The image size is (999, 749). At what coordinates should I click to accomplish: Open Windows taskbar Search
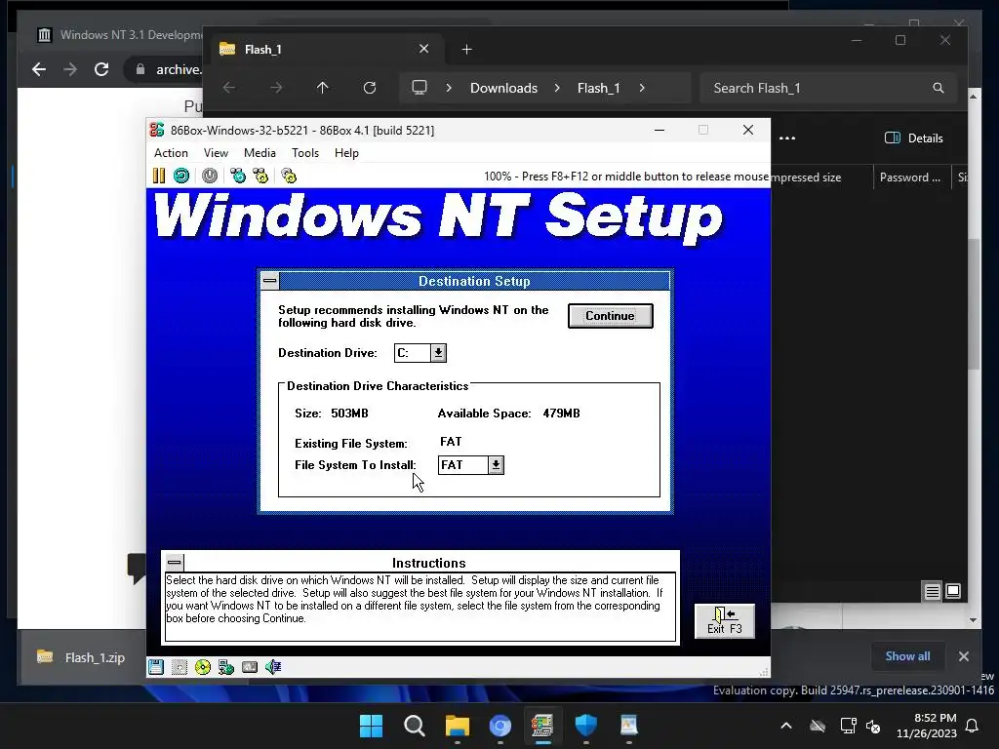point(414,726)
